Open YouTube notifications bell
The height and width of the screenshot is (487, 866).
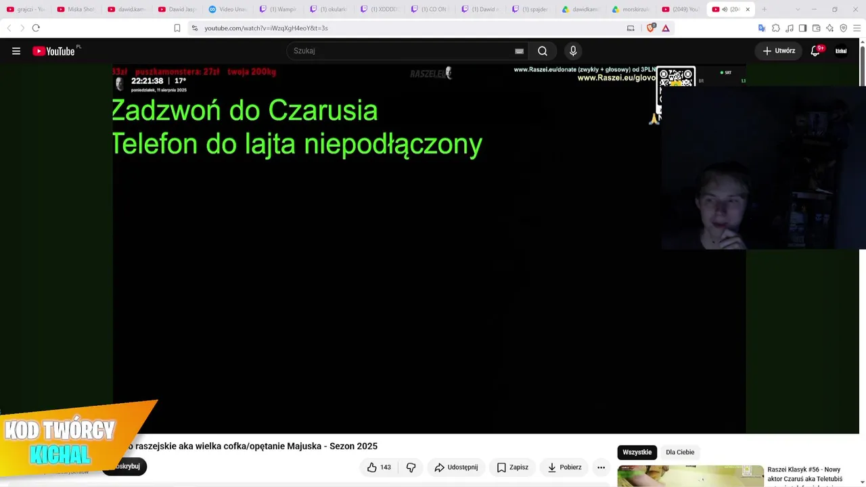[x=815, y=51]
